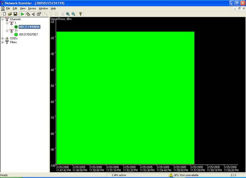
Task: Click the New document toolbar icon
Action: coord(3,14)
